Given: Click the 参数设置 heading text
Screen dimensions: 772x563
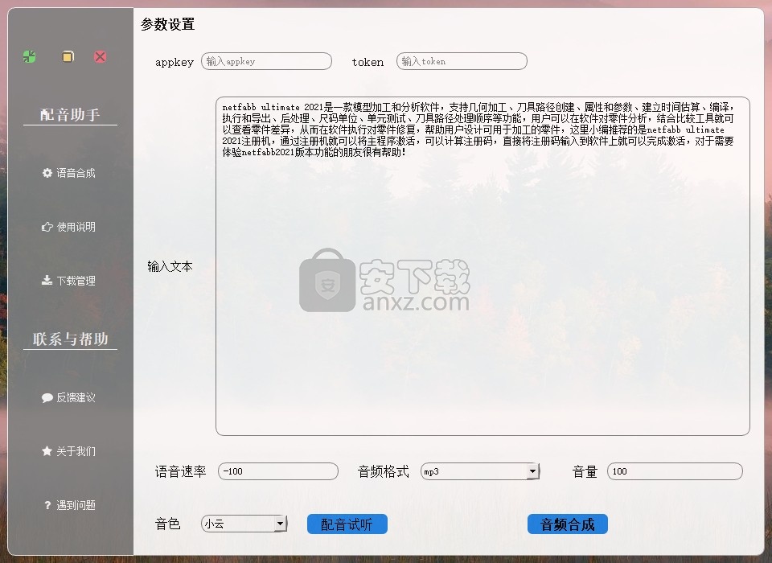Looking at the screenshot, I should 168,24.
